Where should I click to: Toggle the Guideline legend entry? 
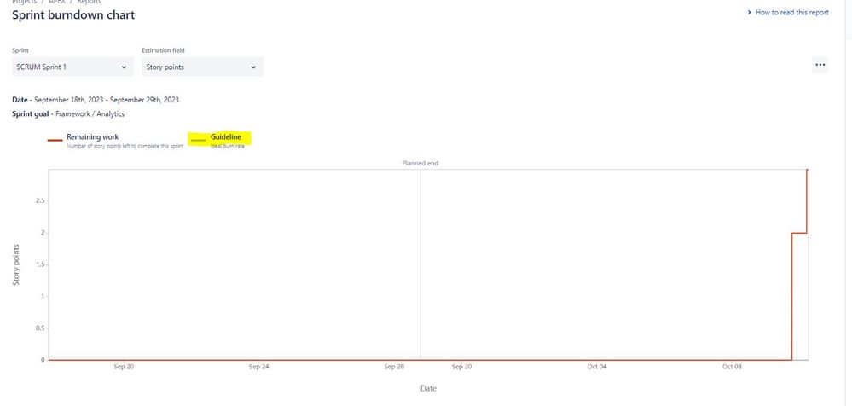(225, 137)
